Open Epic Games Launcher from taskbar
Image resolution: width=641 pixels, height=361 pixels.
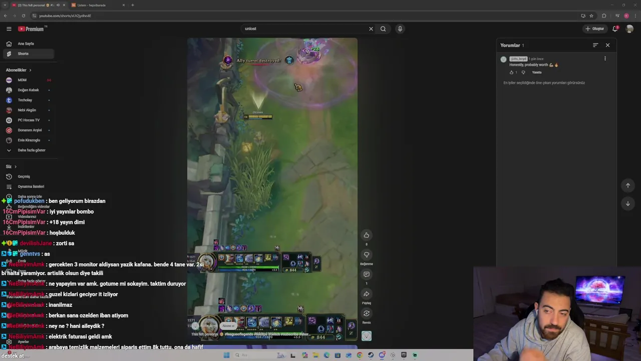pos(404,355)
